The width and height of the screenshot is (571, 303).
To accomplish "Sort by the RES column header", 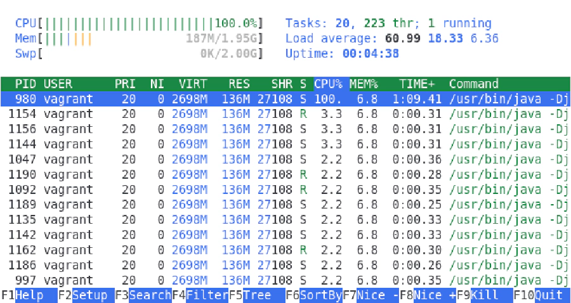I will pyautogui.click(x=239, y=84).
